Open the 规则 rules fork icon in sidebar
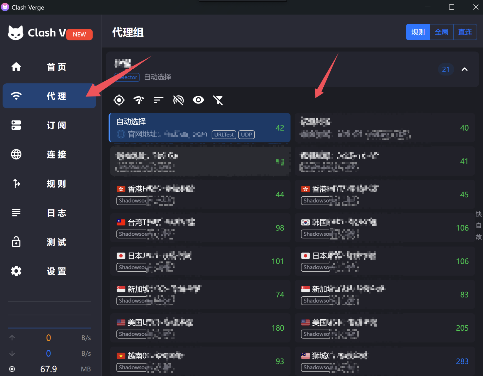Image resolution: width=483 pixels, height=376 pixels. (x=16, y=183)
